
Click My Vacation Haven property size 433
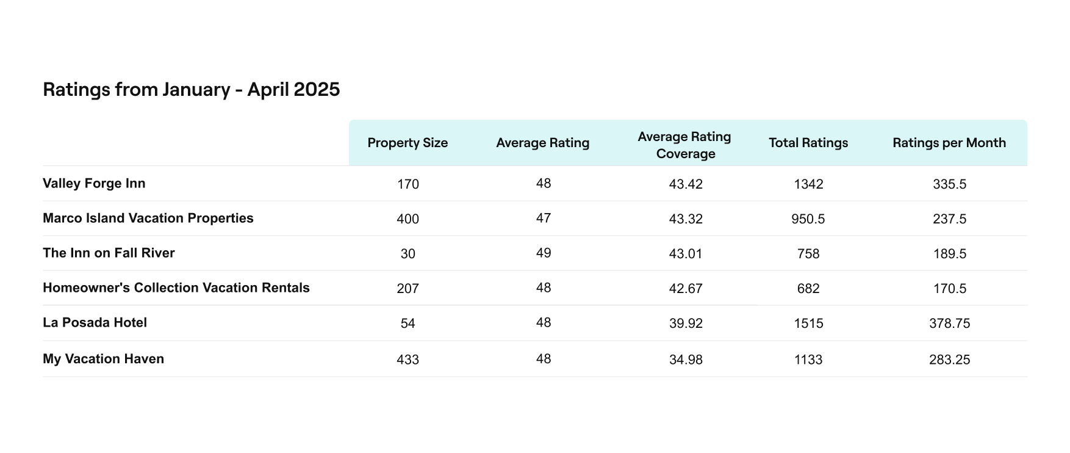point(408,360)
